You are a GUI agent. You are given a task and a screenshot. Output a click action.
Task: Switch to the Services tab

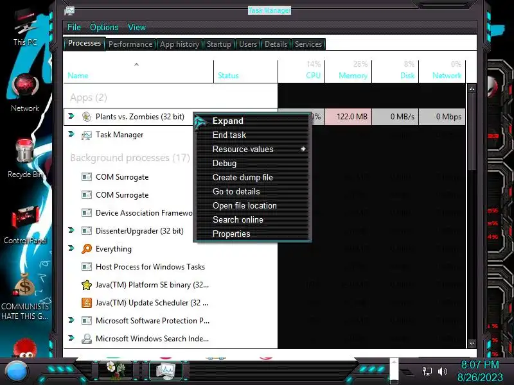coord(308,44)
